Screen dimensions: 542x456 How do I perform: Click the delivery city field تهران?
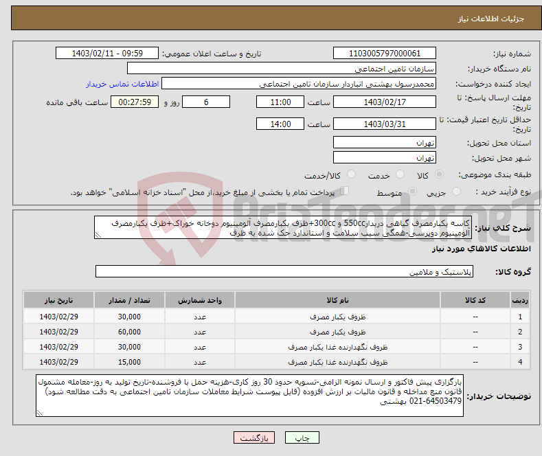[x=385, y=157]
